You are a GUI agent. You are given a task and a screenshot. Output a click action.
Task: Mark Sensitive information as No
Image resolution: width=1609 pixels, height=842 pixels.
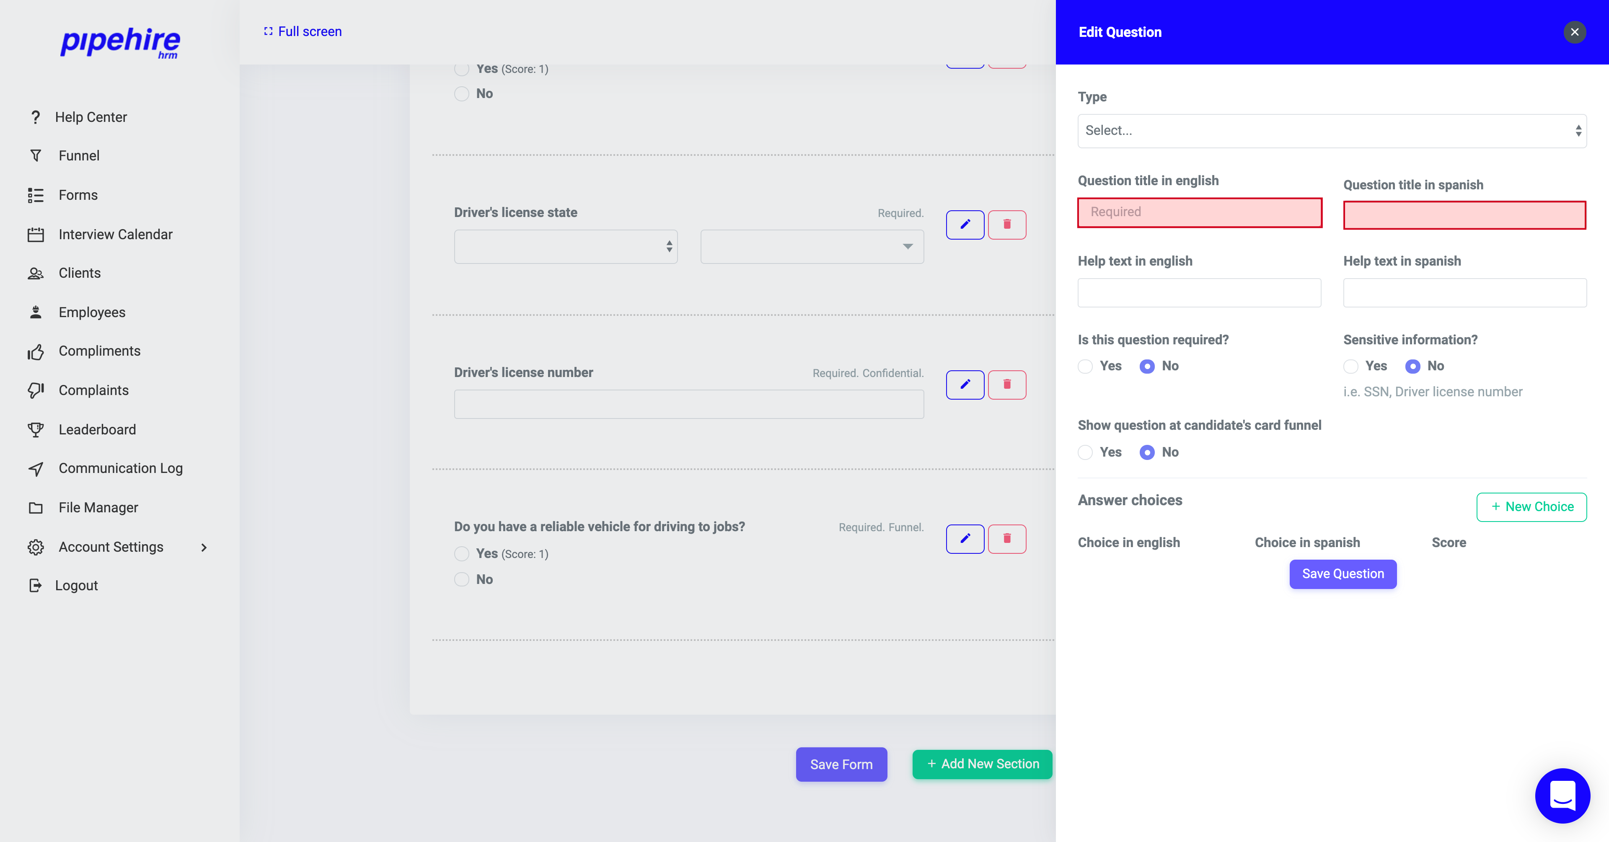[x=1412, y=366]
